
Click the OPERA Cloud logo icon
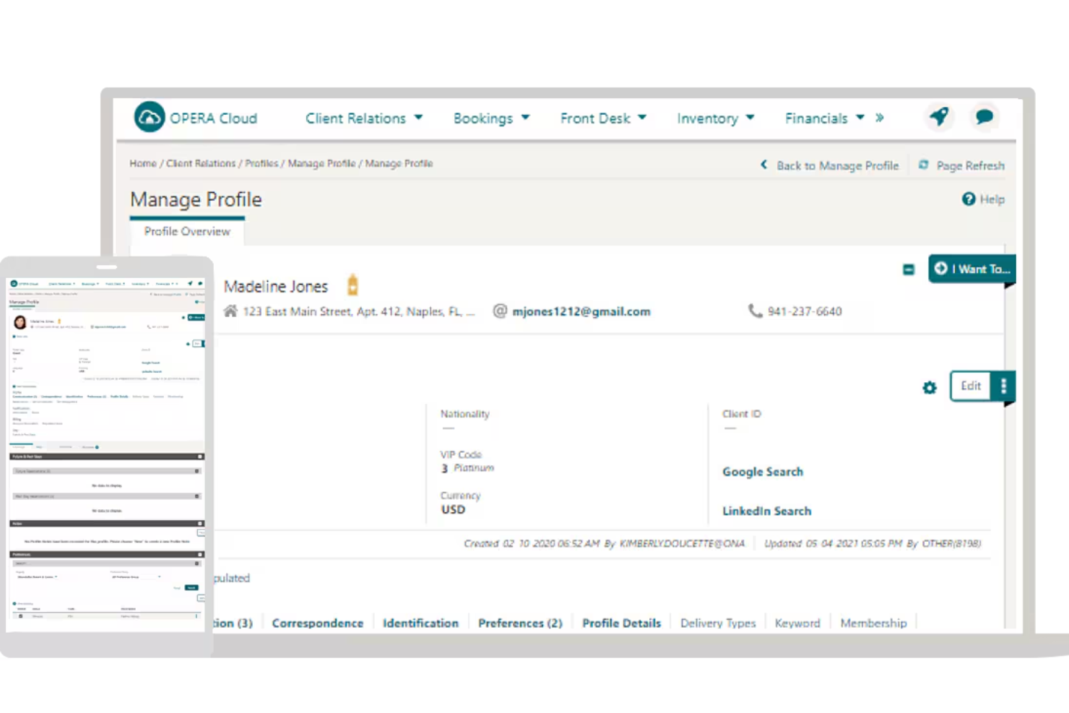[149, 116]
